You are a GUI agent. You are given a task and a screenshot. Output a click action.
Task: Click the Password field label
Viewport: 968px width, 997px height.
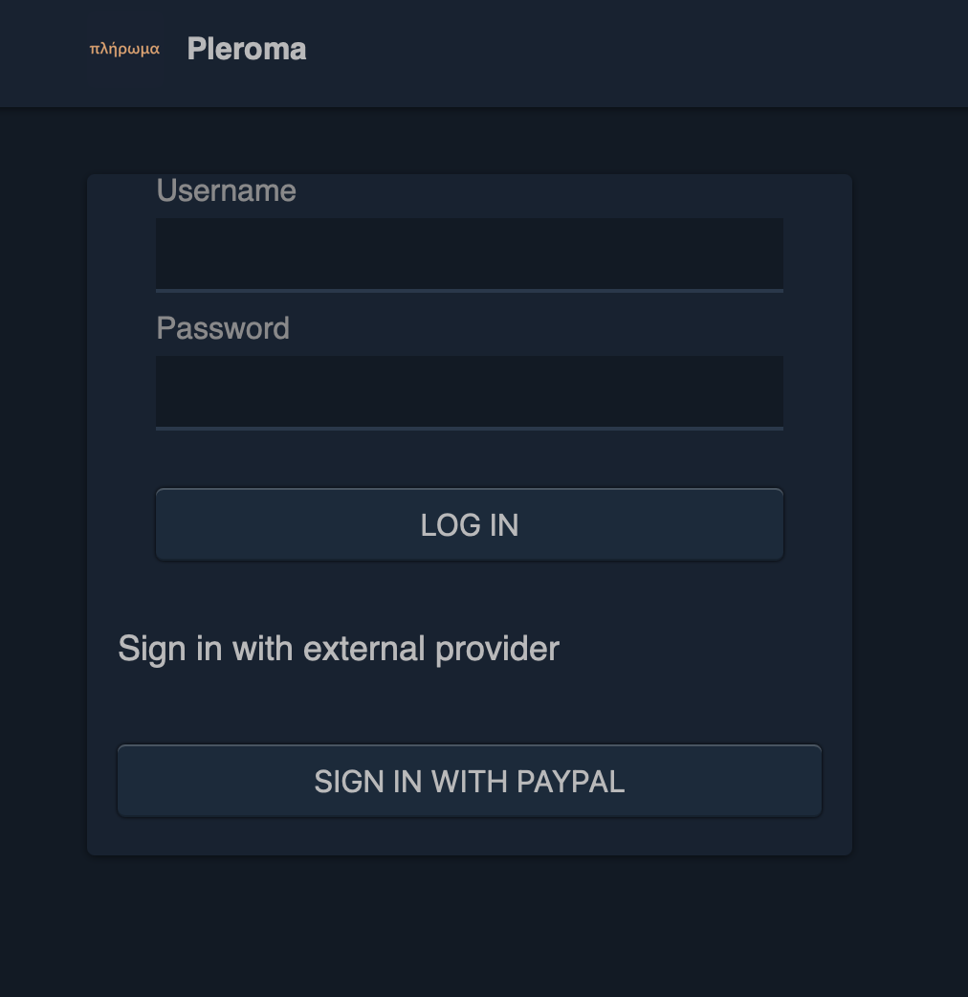pos(223,328)
